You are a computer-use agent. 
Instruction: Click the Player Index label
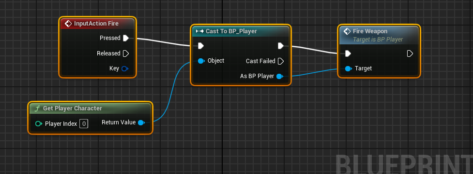(61, 123)
